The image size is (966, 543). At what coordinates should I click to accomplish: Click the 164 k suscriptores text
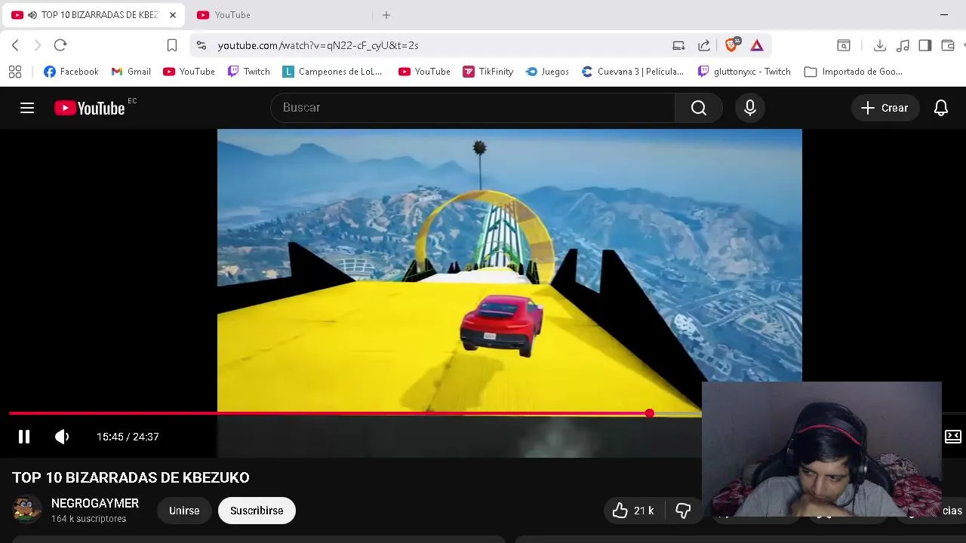pos(88,519)
